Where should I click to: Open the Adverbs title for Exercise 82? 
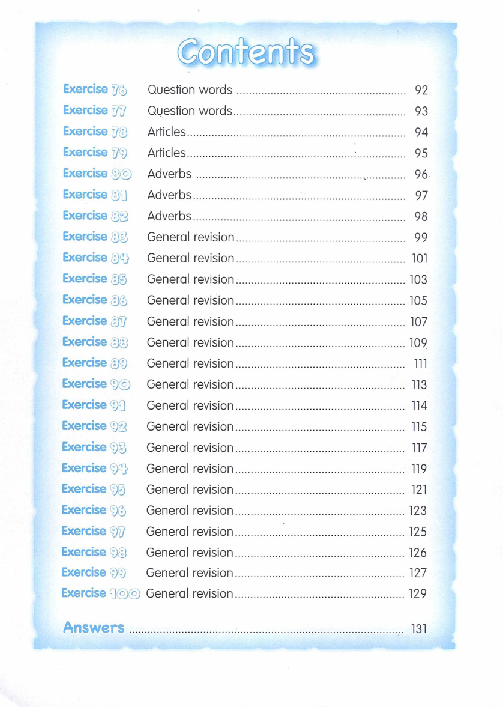[169, 216]
